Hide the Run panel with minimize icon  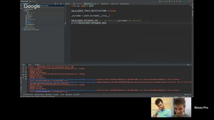(190, 65)
